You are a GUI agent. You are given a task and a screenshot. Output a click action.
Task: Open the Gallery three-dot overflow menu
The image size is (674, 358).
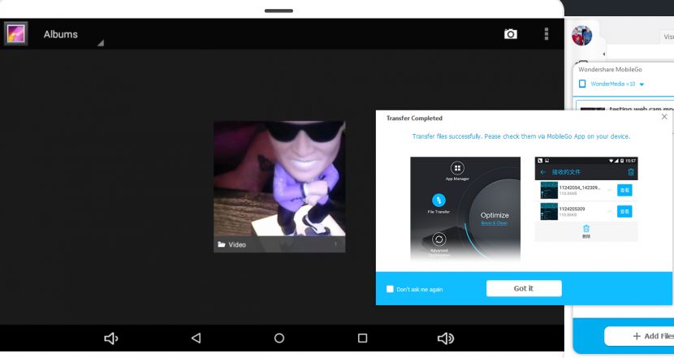coord(547,34)
